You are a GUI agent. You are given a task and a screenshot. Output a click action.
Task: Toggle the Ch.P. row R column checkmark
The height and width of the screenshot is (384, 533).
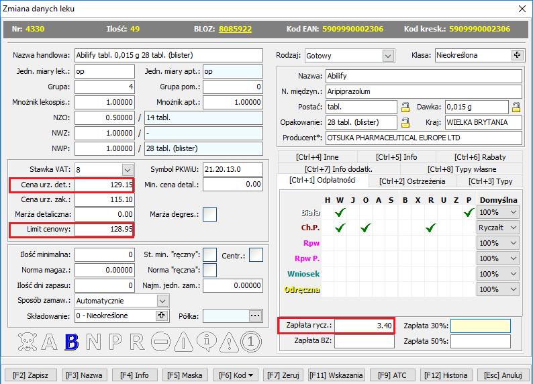coord(431,228)
